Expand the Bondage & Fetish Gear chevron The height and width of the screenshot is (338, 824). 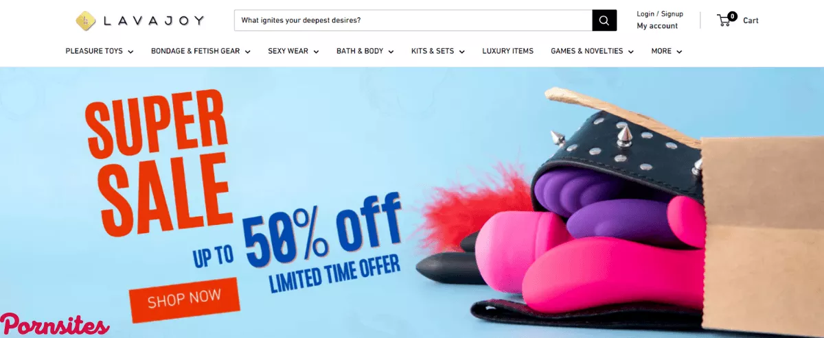(x=247, y=51)
